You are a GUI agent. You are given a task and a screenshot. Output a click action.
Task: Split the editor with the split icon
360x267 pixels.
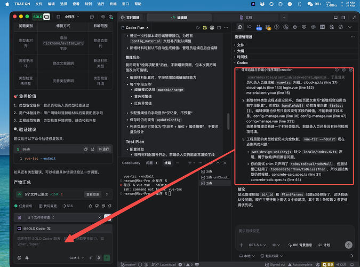(219, 28)
